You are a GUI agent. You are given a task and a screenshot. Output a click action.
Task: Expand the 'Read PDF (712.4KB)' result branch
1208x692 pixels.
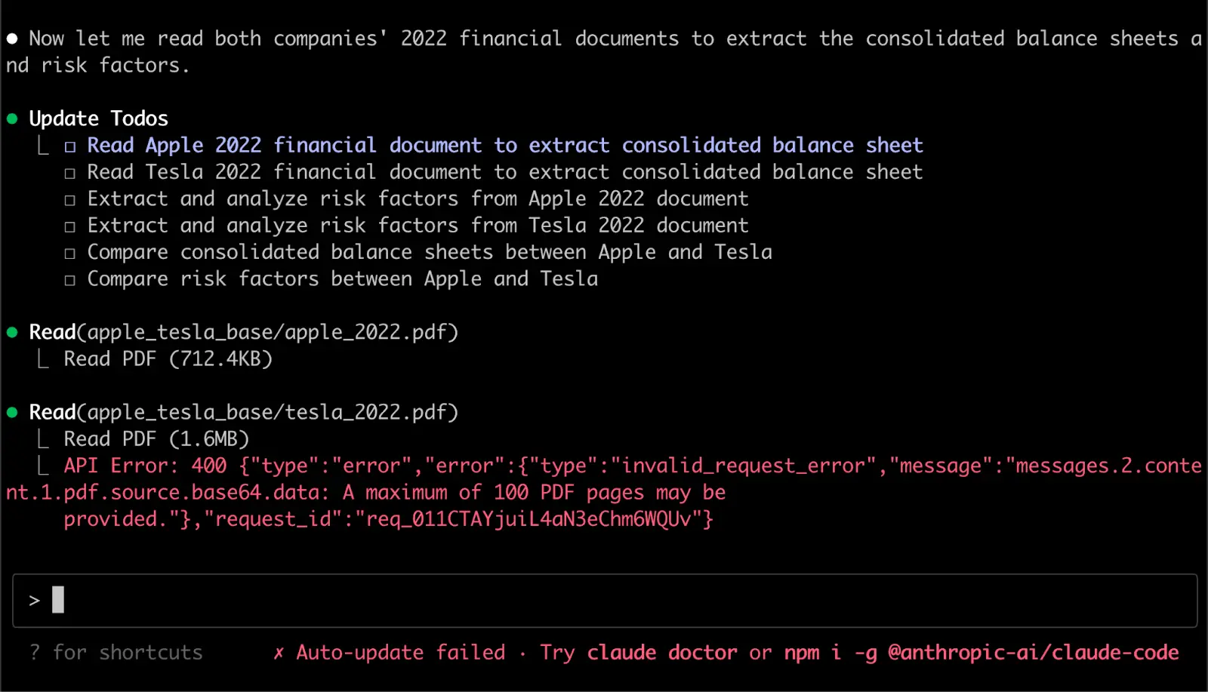click(x=44, y=360)
